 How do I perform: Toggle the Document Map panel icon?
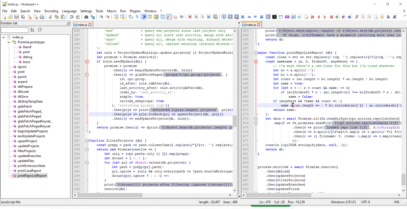156,17
